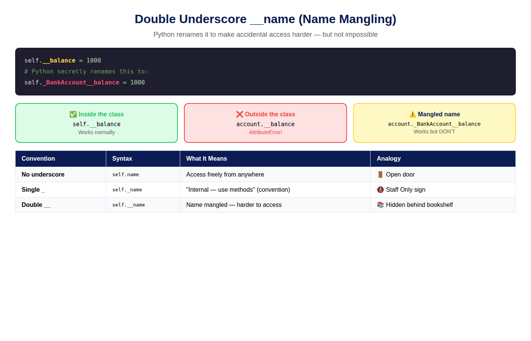Click the Works but DON'T caption

pyautogui.click(x=434, y=131)
